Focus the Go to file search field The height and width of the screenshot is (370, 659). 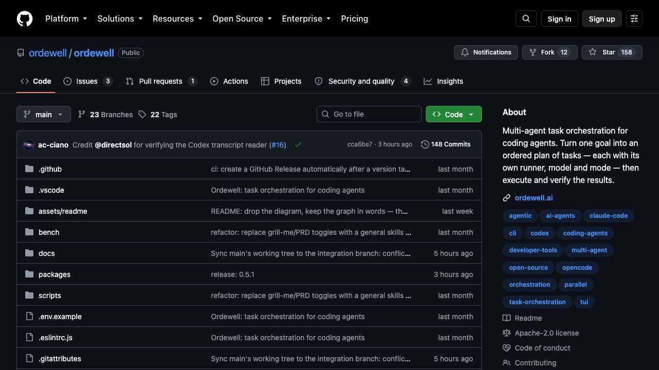pyautogui.click(x=369, y=114)
